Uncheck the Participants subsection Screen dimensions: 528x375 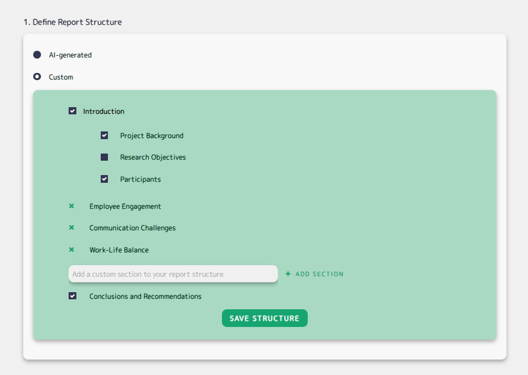[105, 179]
